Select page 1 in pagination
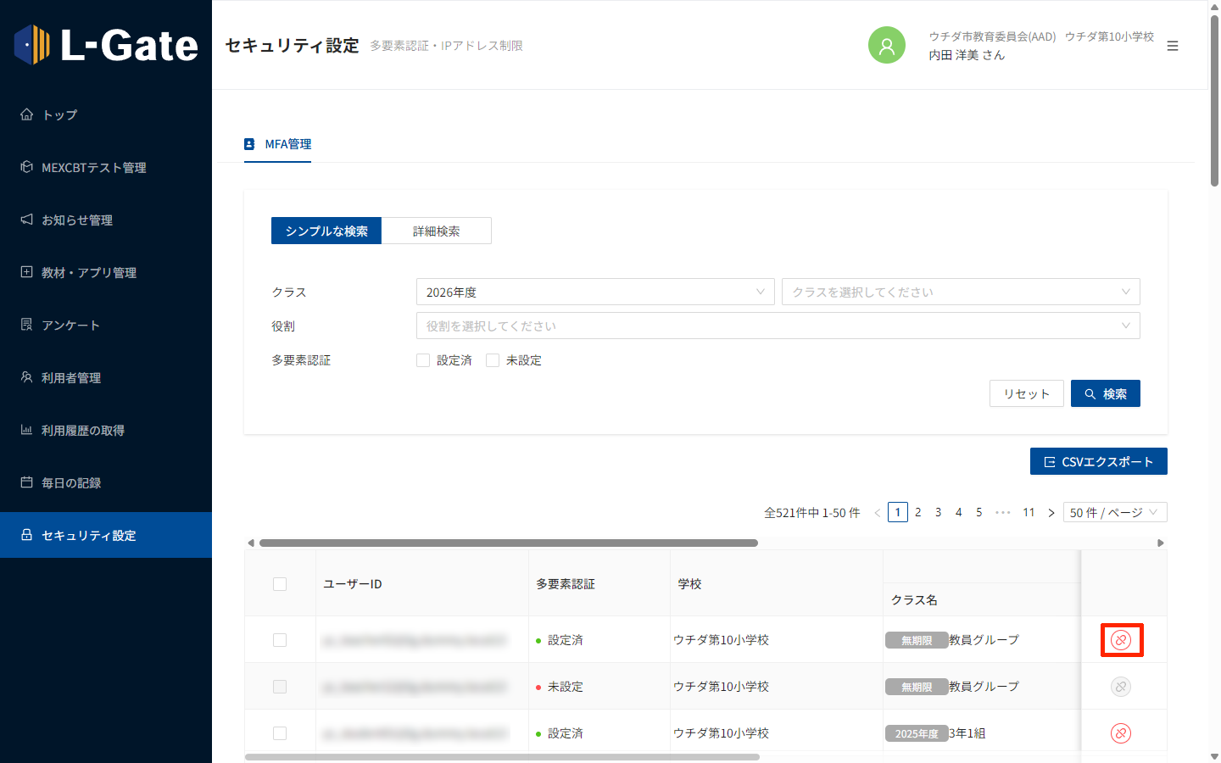 pos(898,512)
